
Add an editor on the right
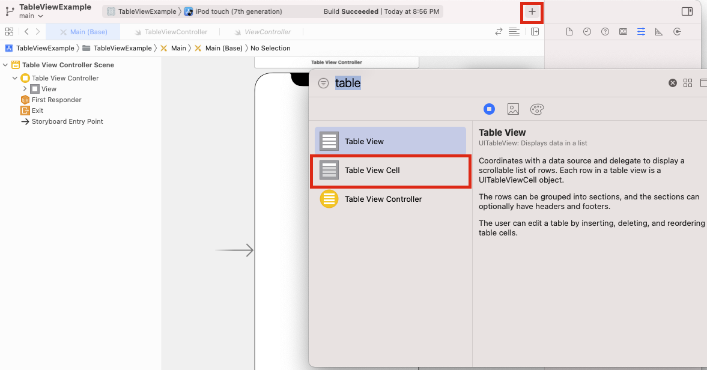coord(535,32)
